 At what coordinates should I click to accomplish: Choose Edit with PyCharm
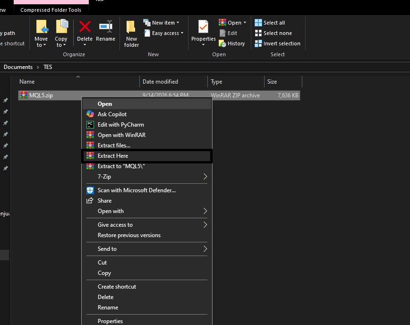(147, 124)
